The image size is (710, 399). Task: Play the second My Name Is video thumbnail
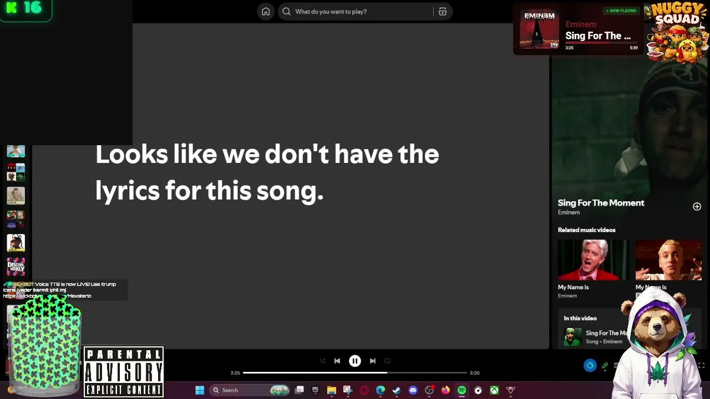(x=668, y=260)
